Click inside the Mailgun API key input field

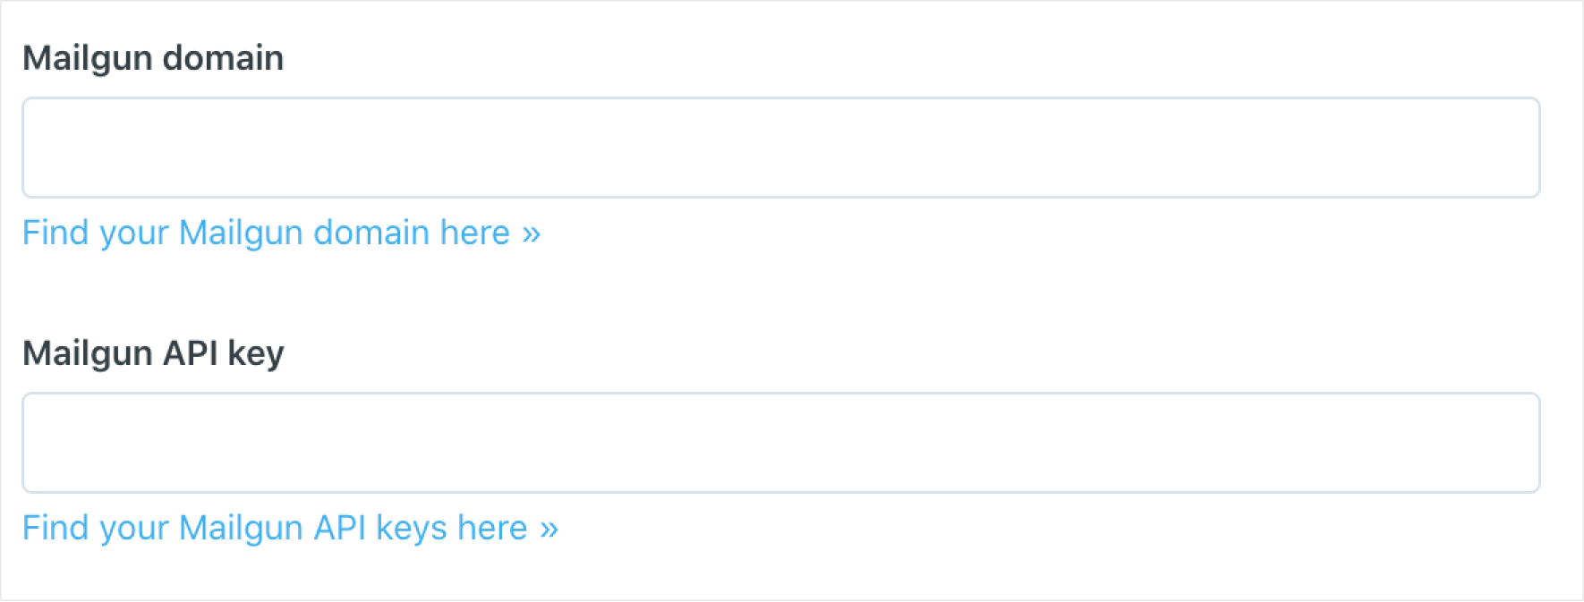pos(779,442)
